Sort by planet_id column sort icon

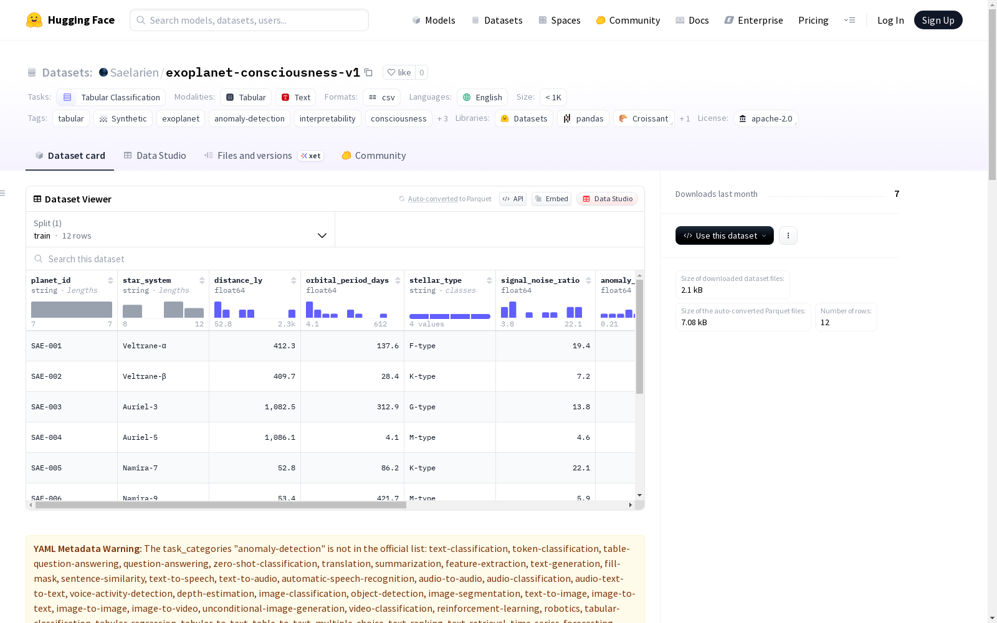click(x=110, y=280)
